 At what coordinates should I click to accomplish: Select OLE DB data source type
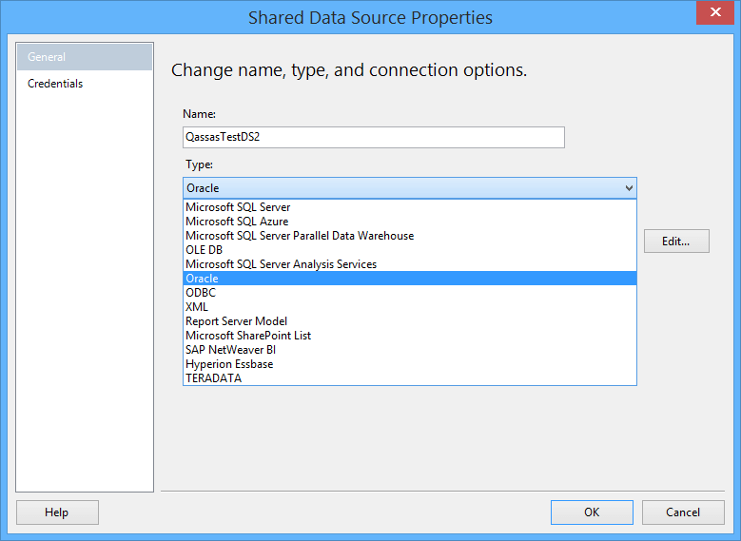coord(205,250)
